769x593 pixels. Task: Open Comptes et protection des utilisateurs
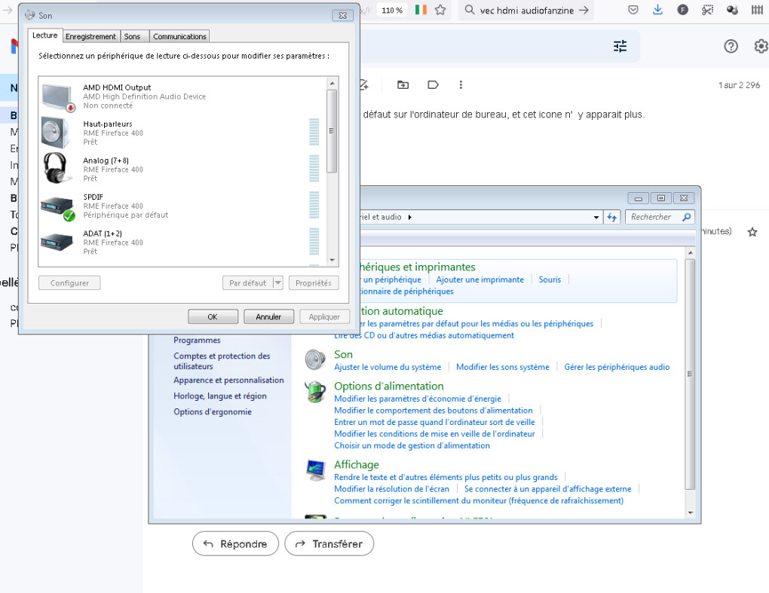tap(222, 361)
